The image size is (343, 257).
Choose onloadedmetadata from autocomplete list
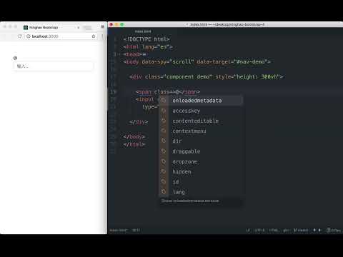tap(201, 101)
